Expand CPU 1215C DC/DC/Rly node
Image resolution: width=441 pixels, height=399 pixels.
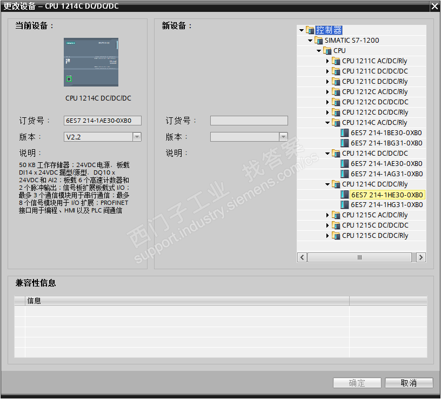tap(328, 236)
